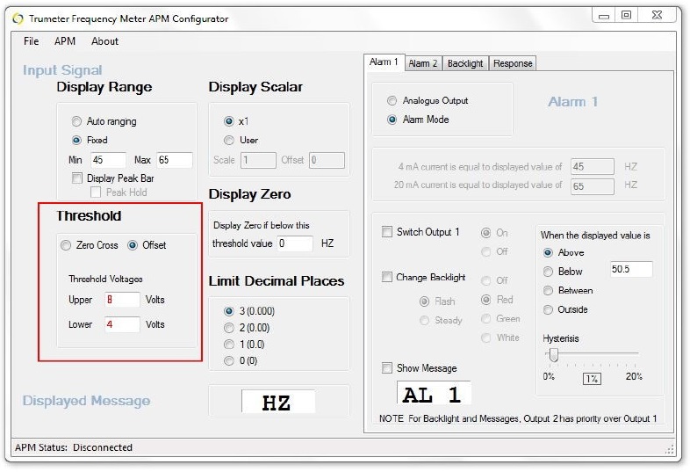Select Above displayed value condition
This screenshot has height=472, width=690.
548,252
